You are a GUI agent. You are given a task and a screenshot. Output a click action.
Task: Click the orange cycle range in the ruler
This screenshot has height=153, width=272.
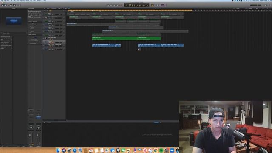click(x=130, y=10)
